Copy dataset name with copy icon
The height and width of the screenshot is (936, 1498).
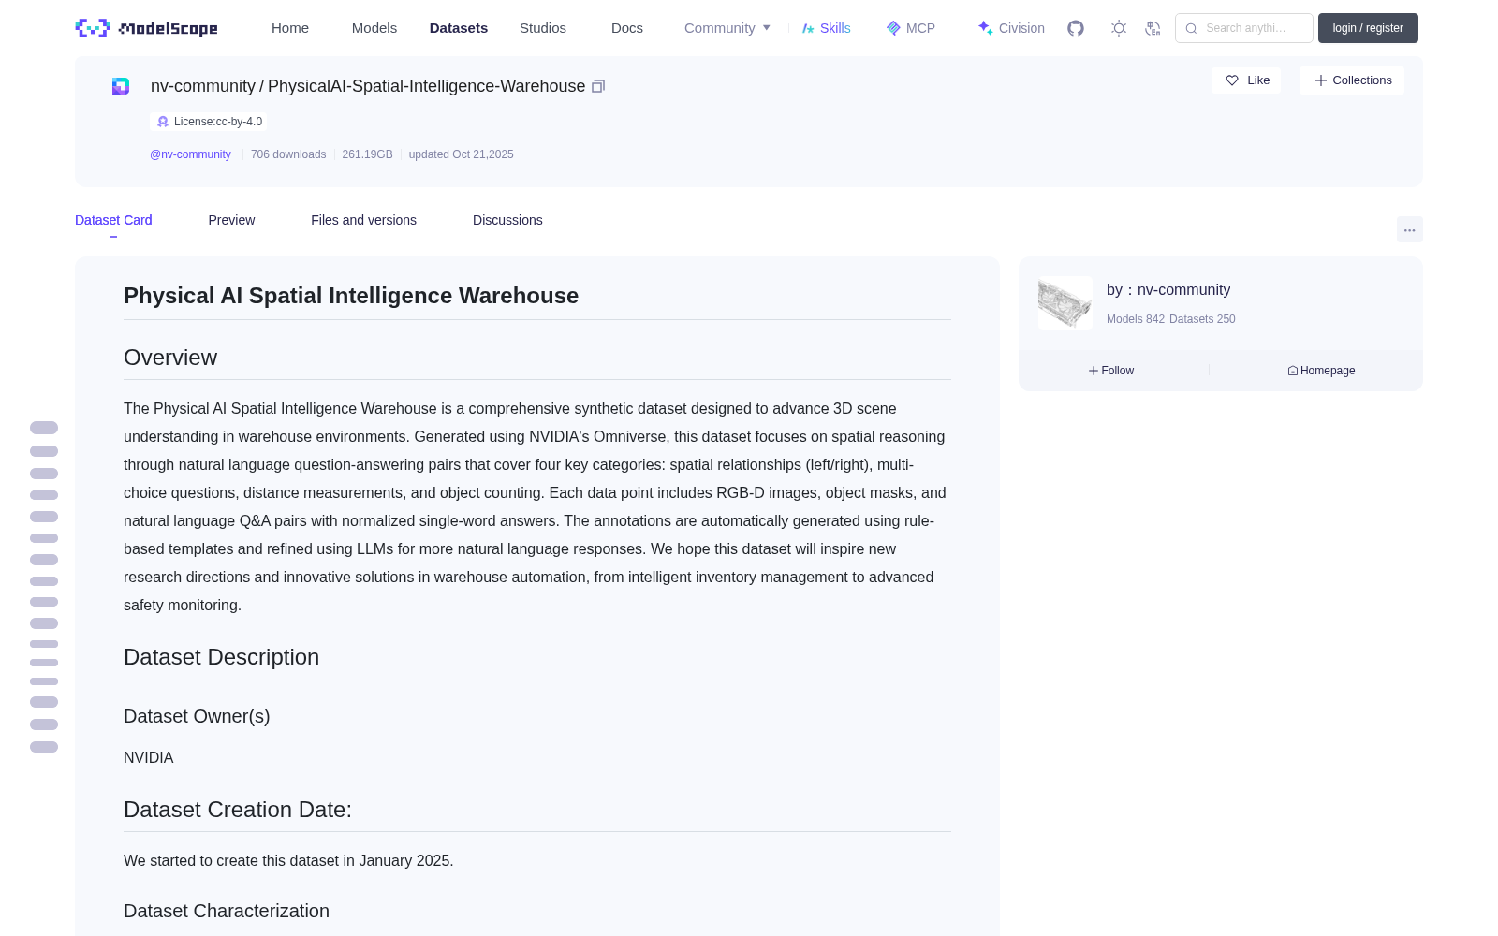[x=598, y=86]
